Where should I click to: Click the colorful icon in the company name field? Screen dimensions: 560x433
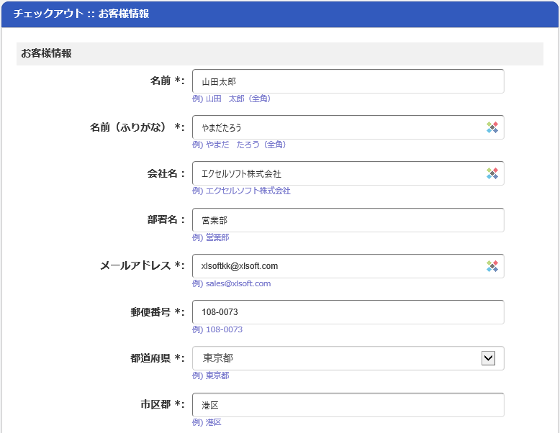(x=492, y=173)
